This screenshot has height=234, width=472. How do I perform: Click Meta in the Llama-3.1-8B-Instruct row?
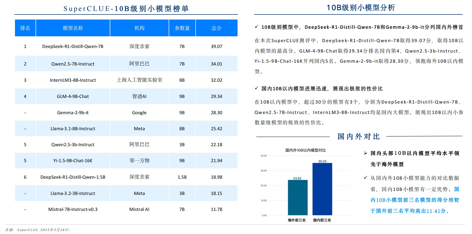click(139, 129)
